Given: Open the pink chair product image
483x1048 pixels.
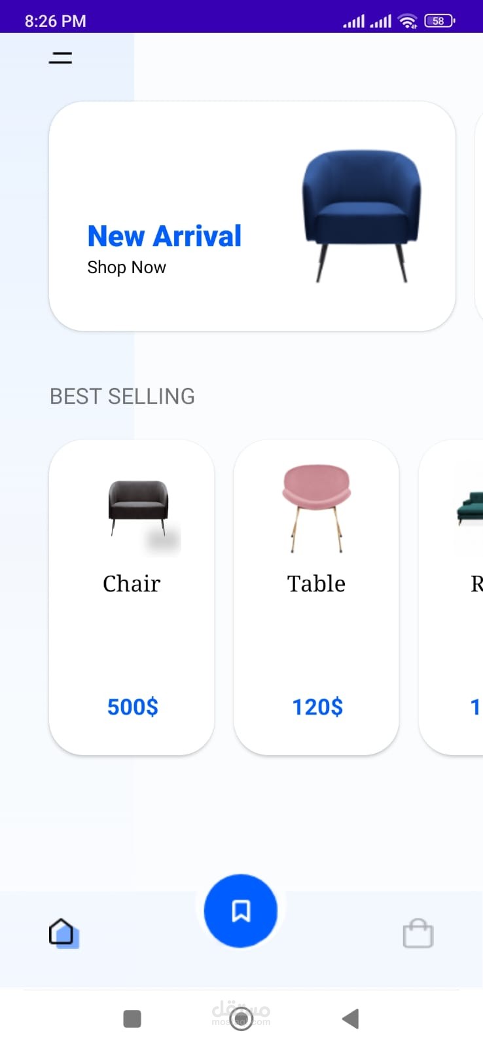Looking at the screenshot, I should click(x=317, y=507).
